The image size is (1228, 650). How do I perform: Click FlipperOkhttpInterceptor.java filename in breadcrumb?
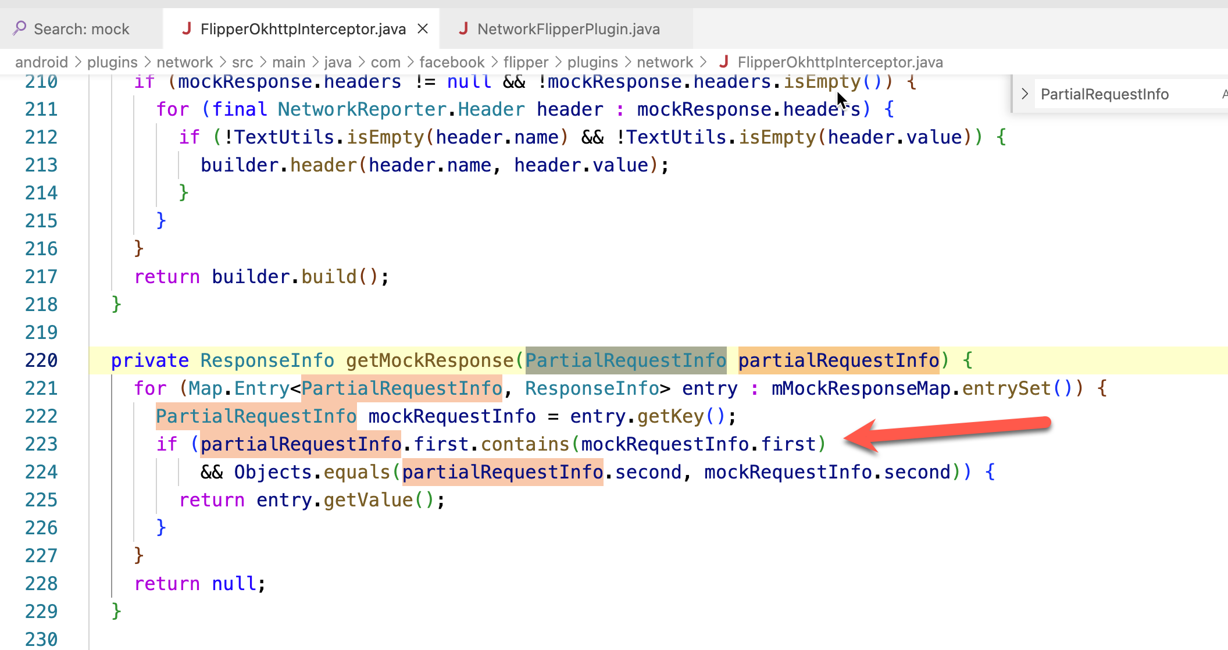[x=840, y=62]
